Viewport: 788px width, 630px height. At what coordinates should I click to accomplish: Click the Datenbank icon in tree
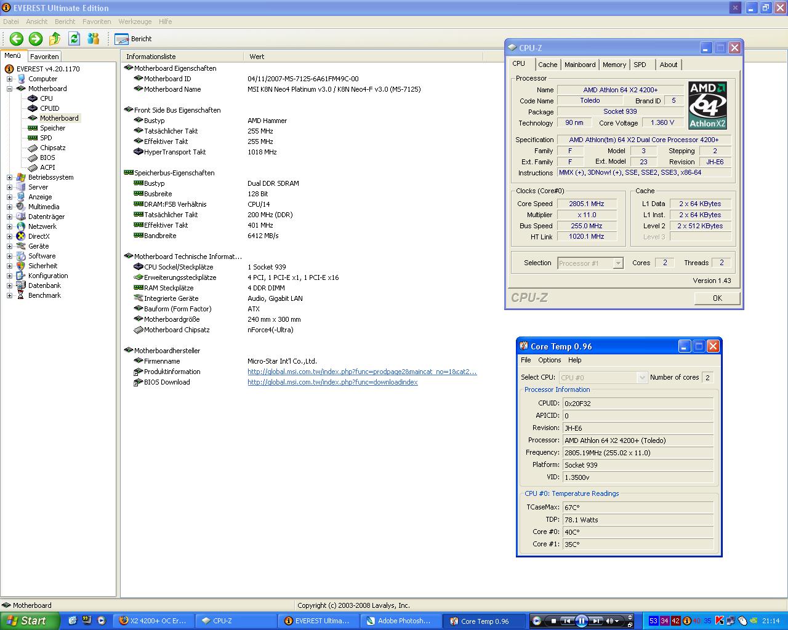[x=21, y=285]
